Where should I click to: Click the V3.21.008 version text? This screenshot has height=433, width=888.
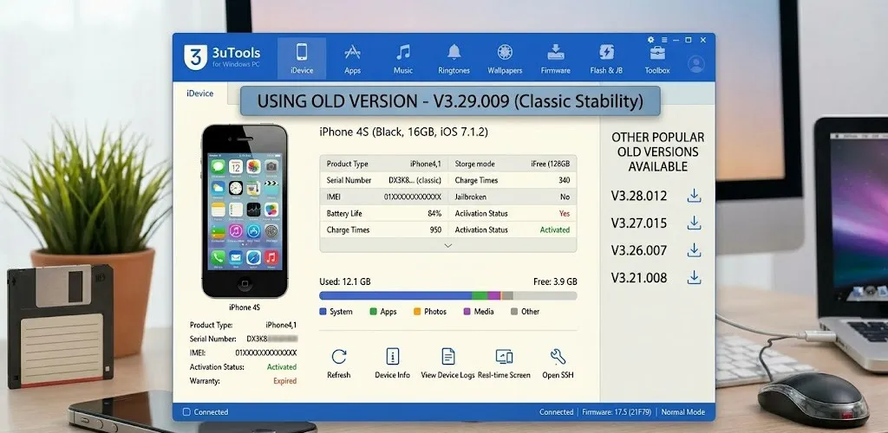pyautogui.click(x=639, y=277)
